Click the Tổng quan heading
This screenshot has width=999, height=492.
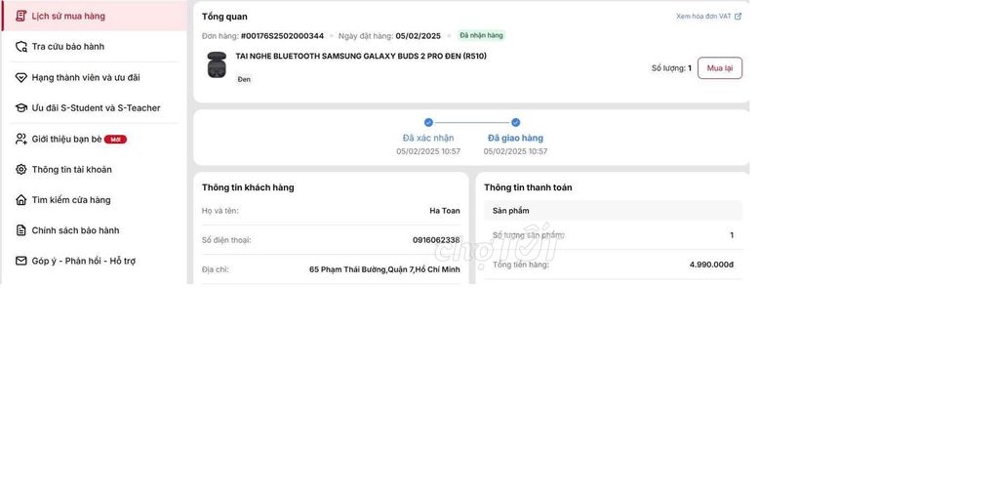(225, 17)
